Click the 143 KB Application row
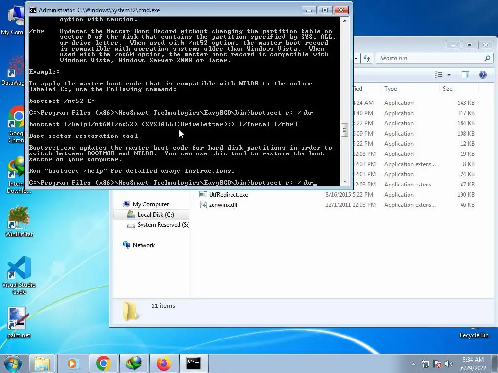This screenshot has width=498, height=373. pos(414,103)
